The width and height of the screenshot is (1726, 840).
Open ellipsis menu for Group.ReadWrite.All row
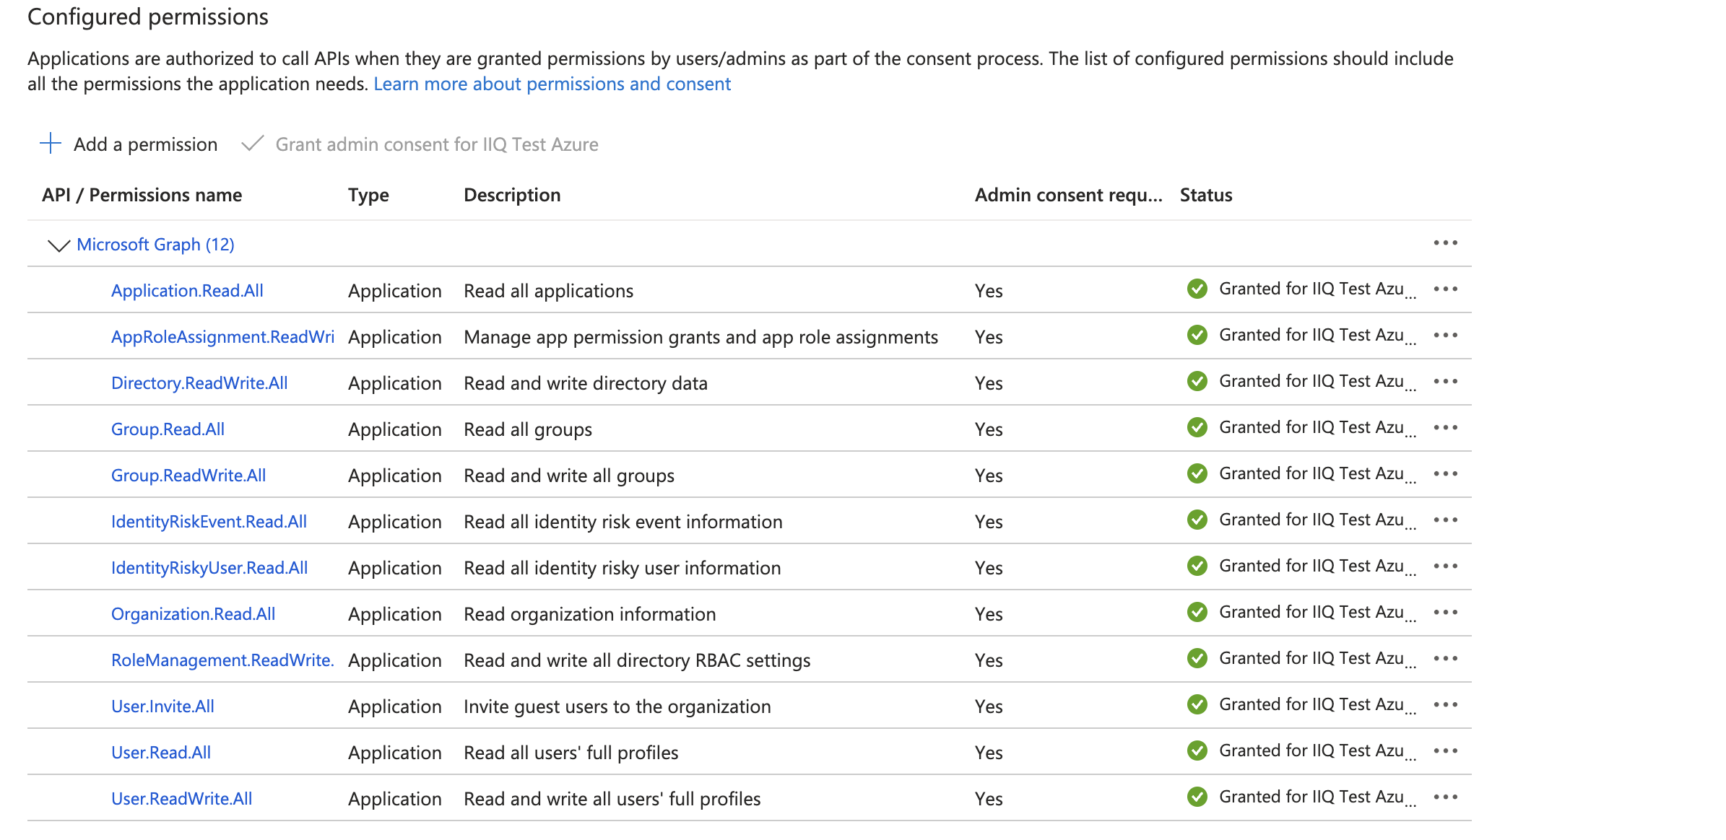point(1445,474)
